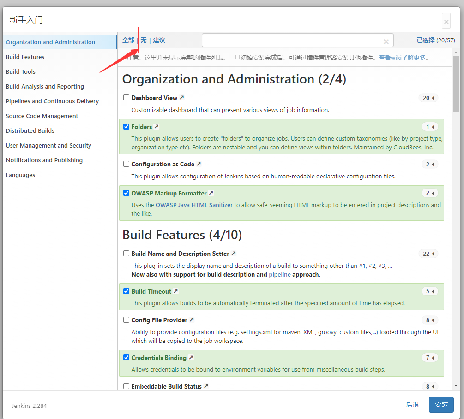The height and width of the screenshot is (419, 464).
Task: Uncheck the Folders plugin
Action: [127, 126]
